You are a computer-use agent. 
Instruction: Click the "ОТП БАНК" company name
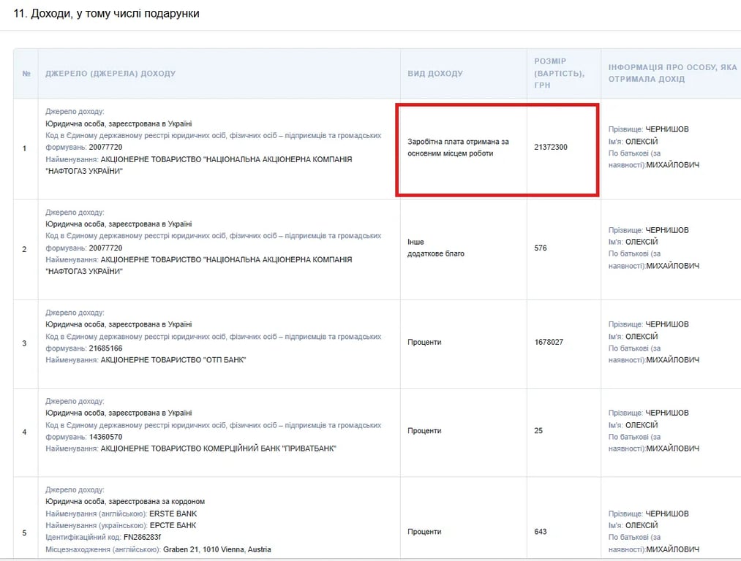click(173, 360)
